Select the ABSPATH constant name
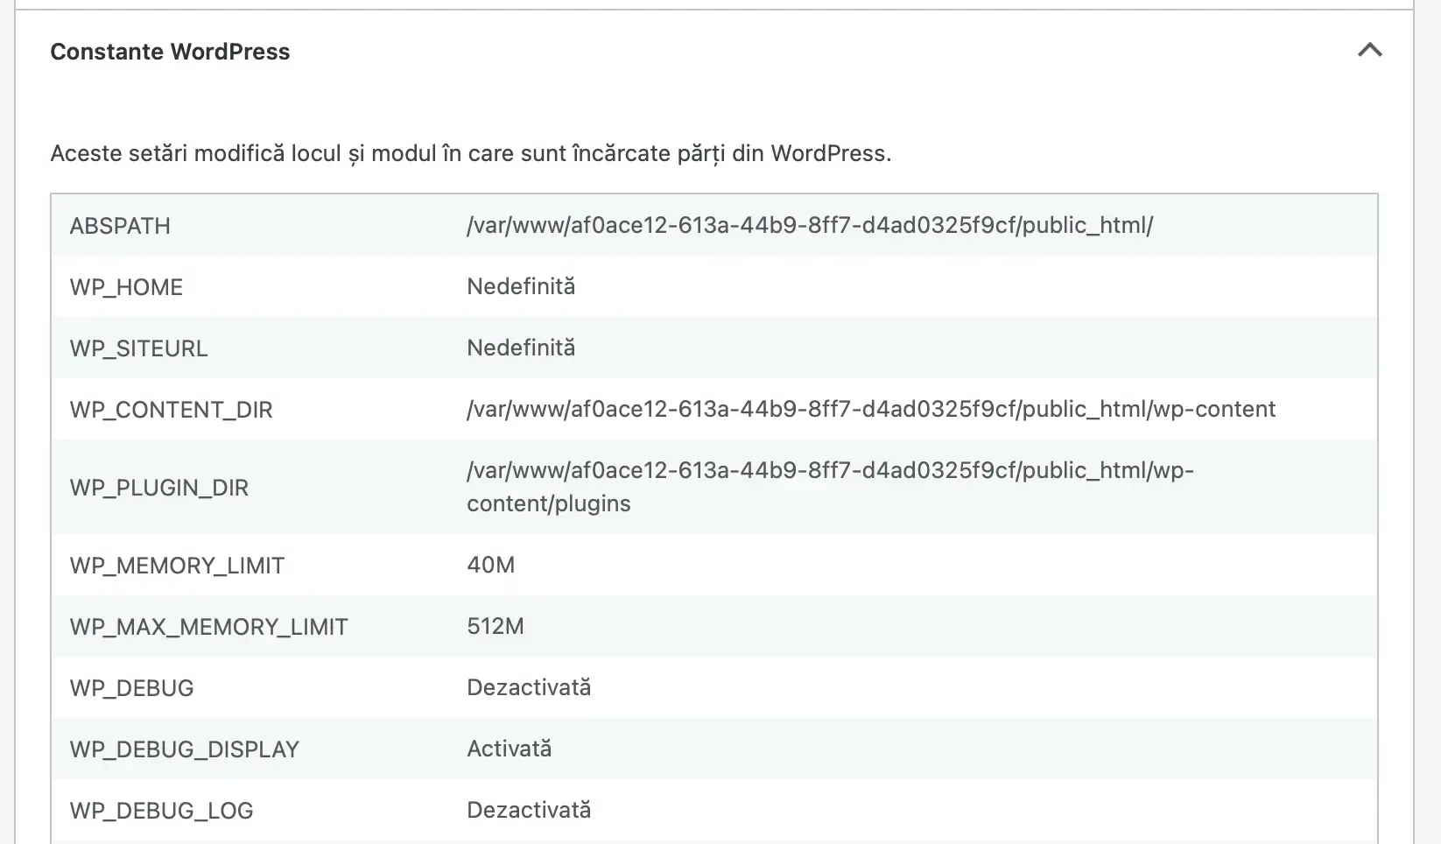This screenshot has width=1441, height=844. (120, 226)
